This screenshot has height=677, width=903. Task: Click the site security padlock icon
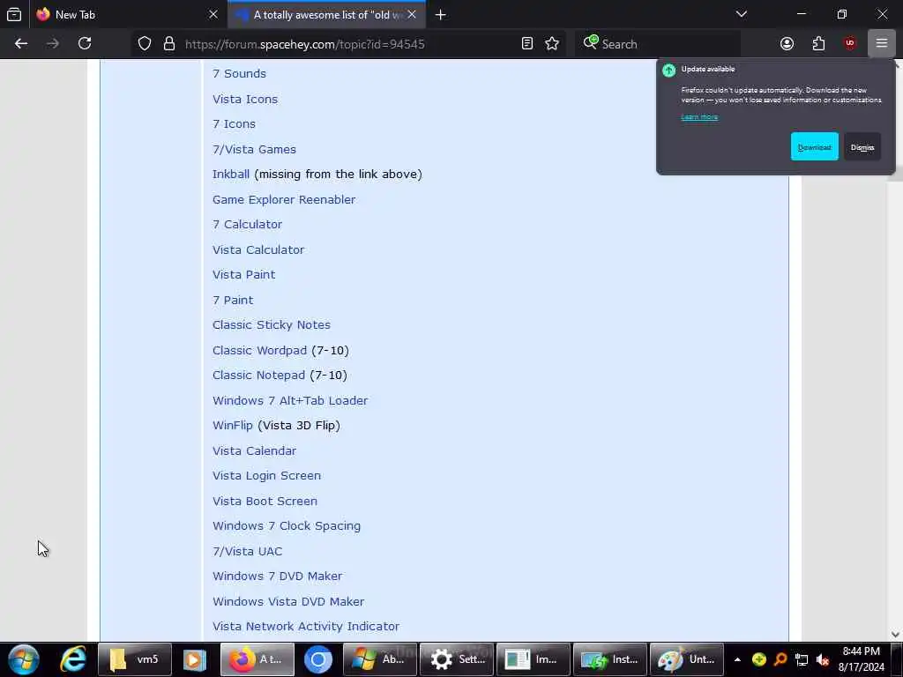(169, 44)
